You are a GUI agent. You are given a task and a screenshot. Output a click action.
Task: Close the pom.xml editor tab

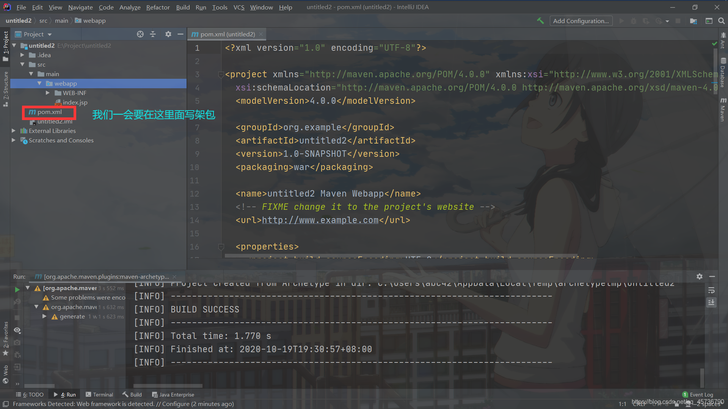click(x=261, y=34)
